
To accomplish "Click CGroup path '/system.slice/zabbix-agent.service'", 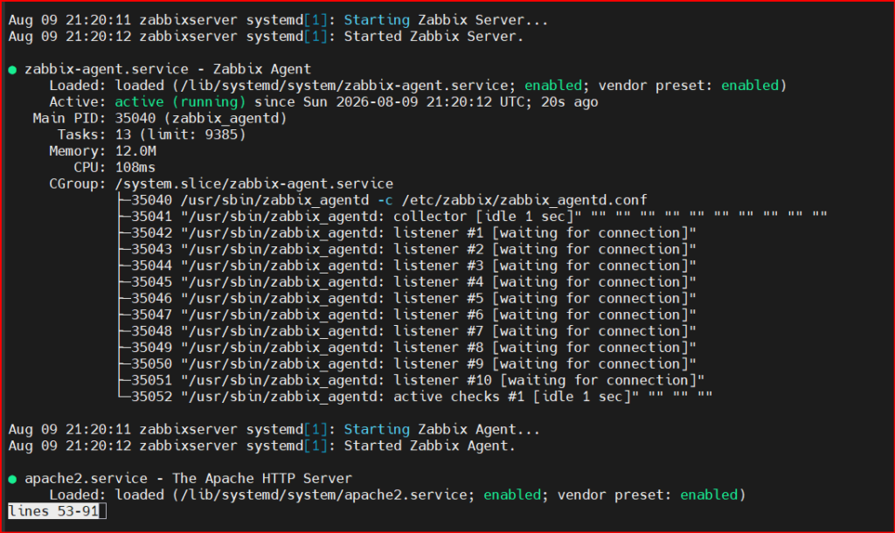I will tap(254, 183).
